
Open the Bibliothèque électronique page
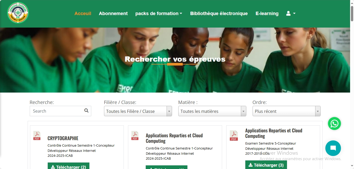pos(219,14)
